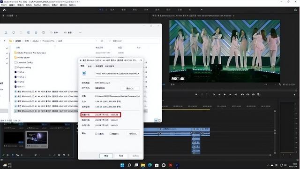Show hidden icons chevron in system tray
300x169 pixels.
point(268,165)
